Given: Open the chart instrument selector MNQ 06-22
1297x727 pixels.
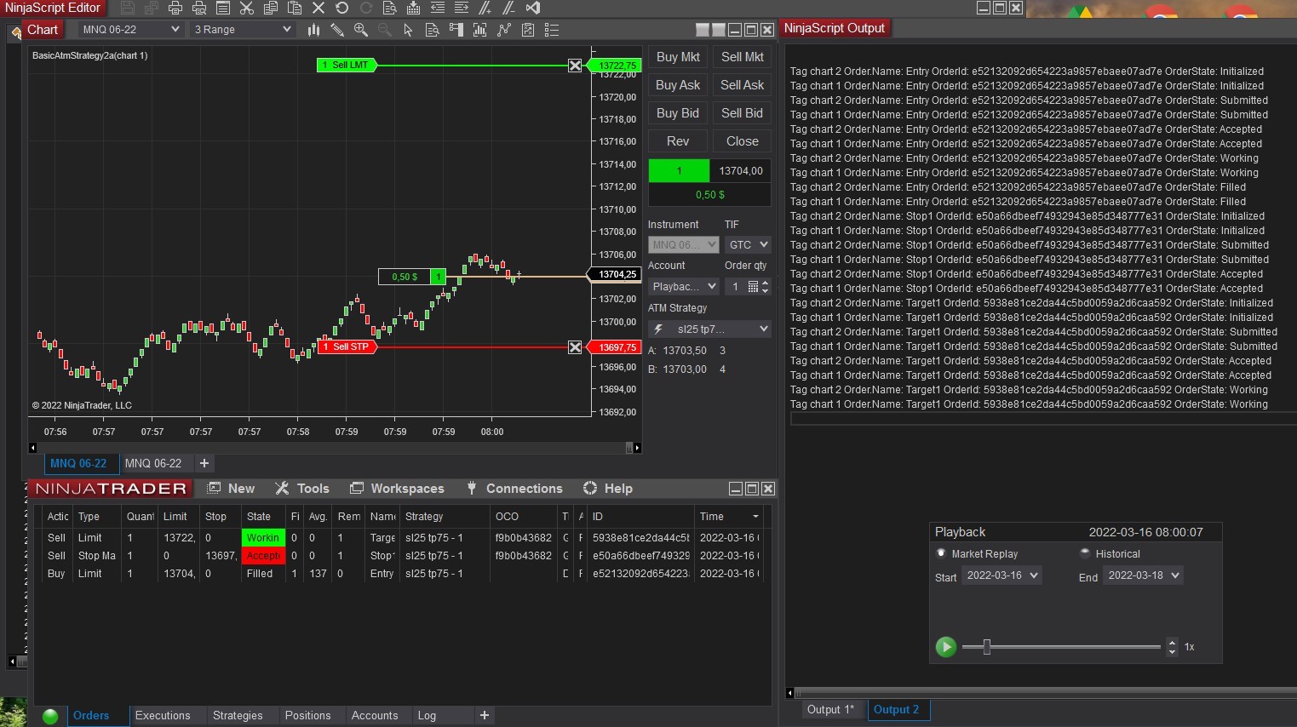Looking at the screenshot, I should [x=131, y=30].
